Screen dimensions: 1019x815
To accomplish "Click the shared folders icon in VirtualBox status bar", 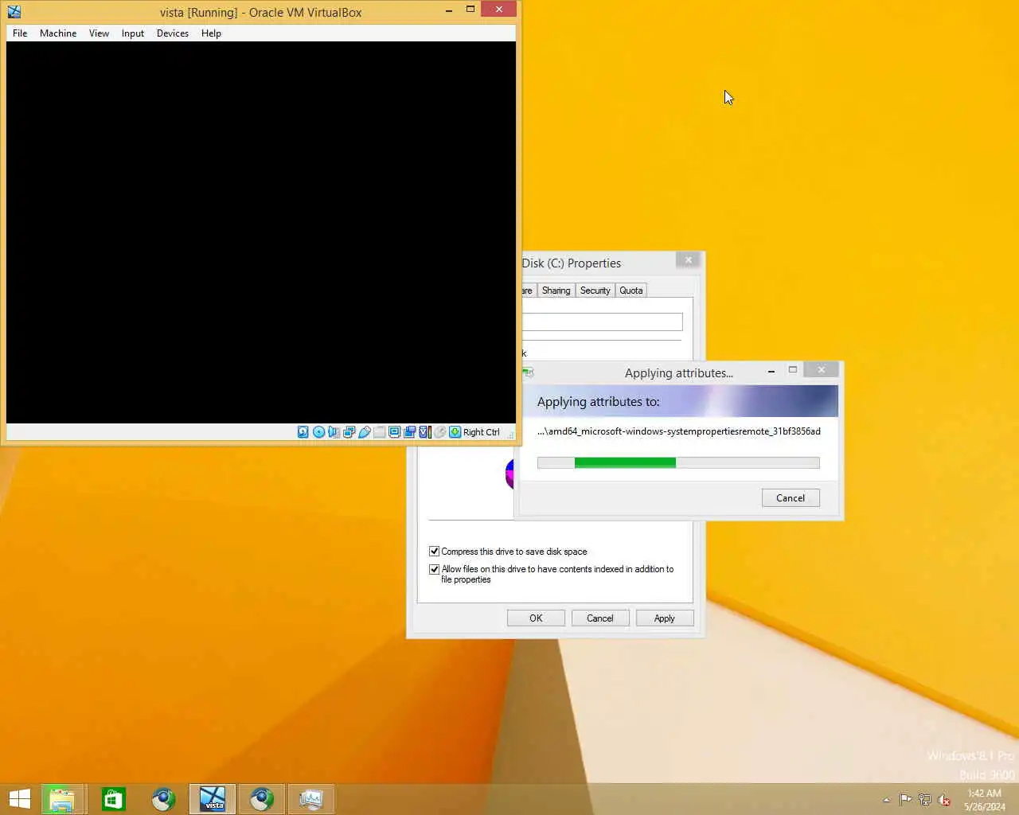I will [380, 432].
